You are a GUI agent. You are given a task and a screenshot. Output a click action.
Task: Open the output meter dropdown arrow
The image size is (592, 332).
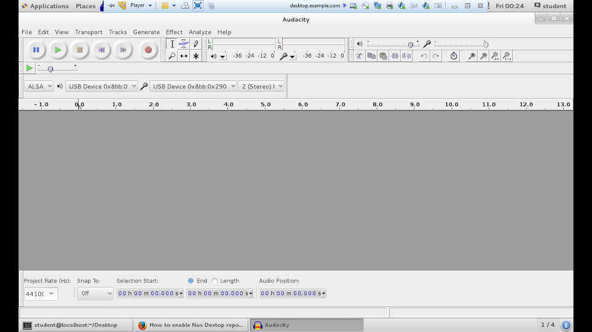pos(223,56)
